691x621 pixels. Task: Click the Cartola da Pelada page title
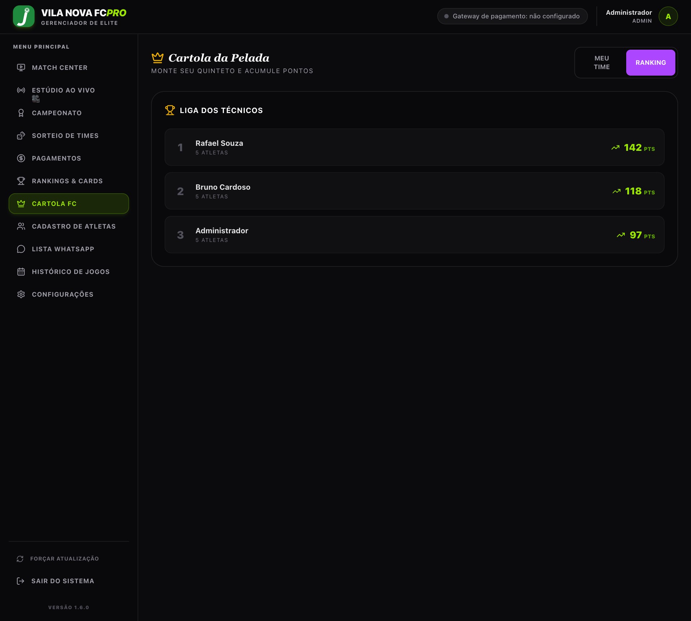pos(219,58)
